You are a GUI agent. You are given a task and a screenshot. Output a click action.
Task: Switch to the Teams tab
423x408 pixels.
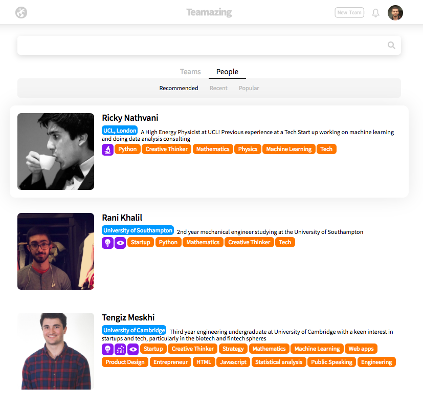point(190,72)
